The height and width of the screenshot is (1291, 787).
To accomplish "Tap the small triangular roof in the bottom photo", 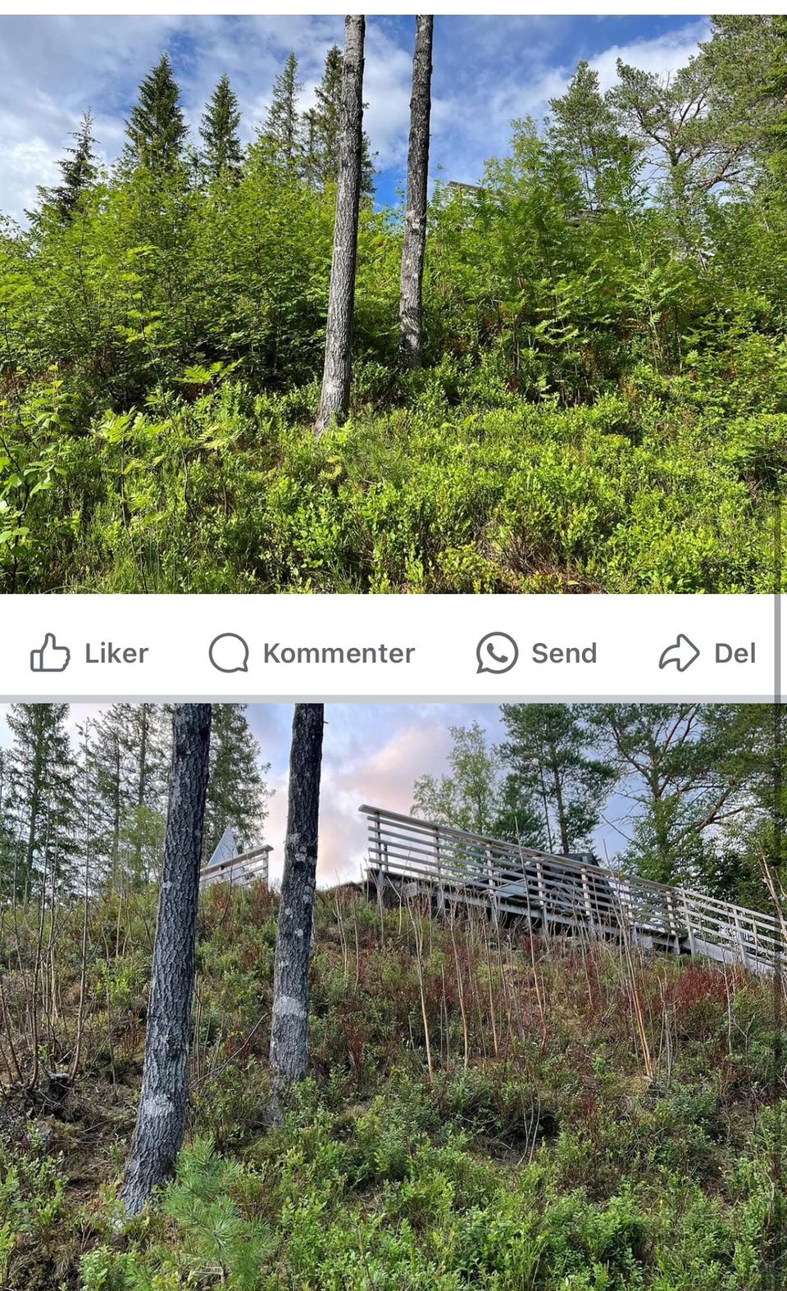I will [x=225, y=849].
